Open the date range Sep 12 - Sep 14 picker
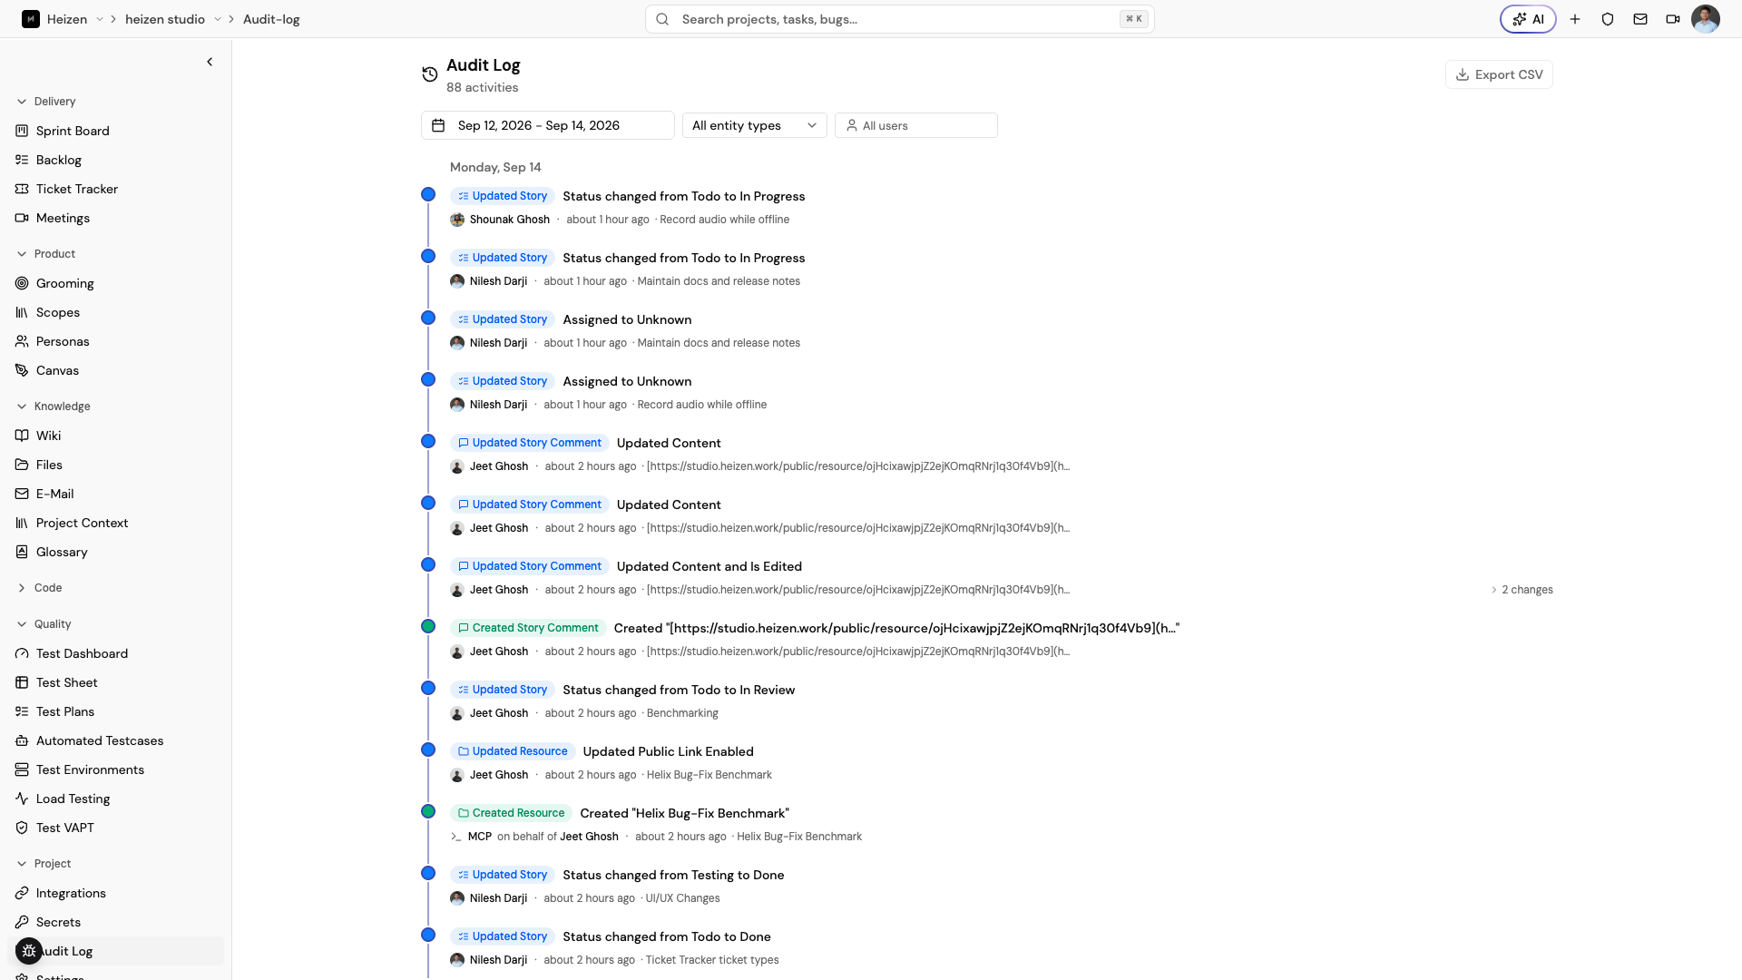Viewport: 1742px width, 980px height. (x=547, y=125)
